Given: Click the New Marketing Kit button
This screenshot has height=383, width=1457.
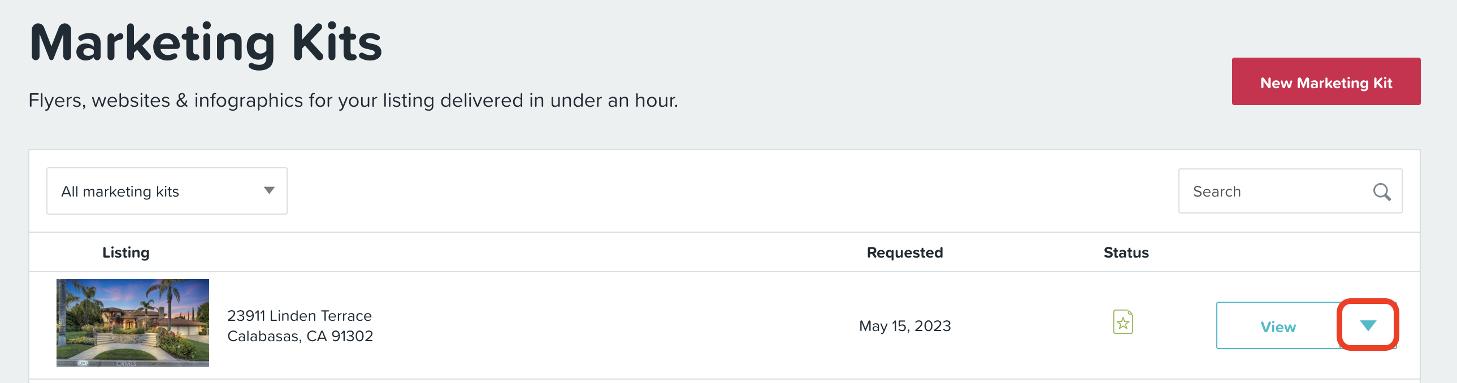Looking at the screenshot, I should 1326,81.
